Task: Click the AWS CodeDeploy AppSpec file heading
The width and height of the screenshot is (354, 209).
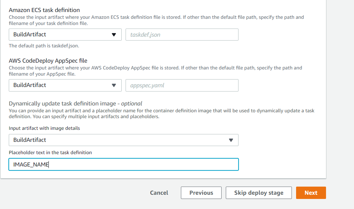Action: [48, 61]
